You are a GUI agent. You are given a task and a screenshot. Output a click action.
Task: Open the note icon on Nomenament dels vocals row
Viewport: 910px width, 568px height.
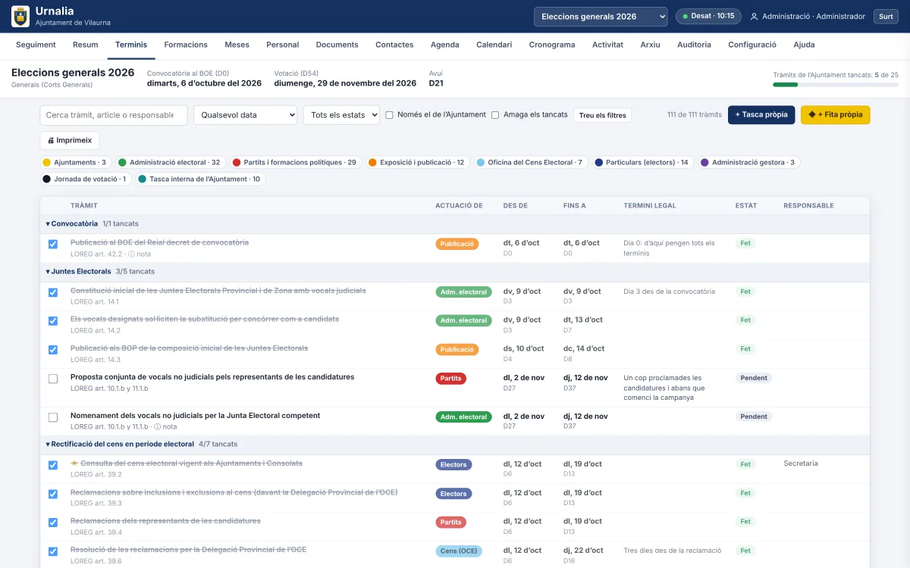coord(157,427)
